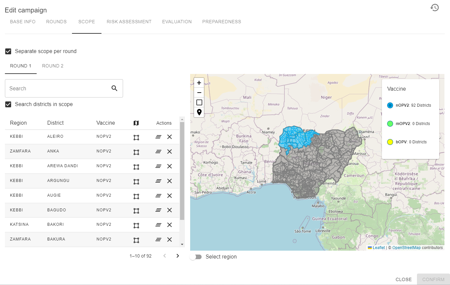Click the search magnifier icon
The image size is (450, 285).
click(x=114, y=88)
